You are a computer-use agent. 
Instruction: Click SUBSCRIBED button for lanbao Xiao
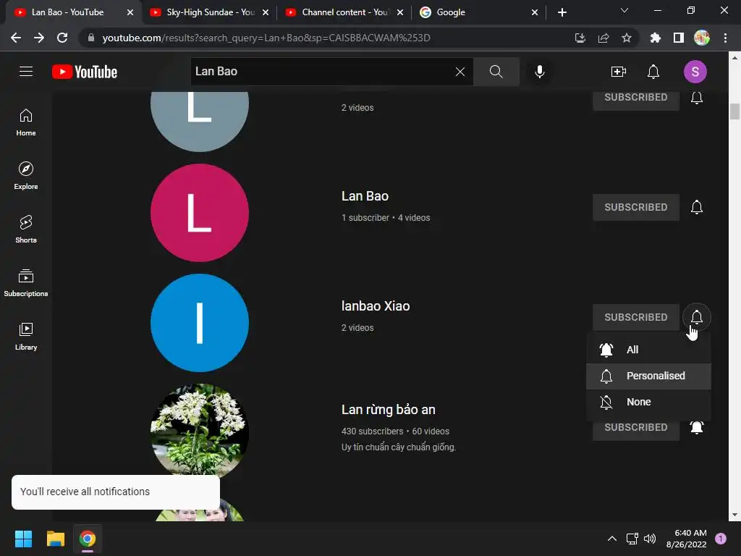635,317
